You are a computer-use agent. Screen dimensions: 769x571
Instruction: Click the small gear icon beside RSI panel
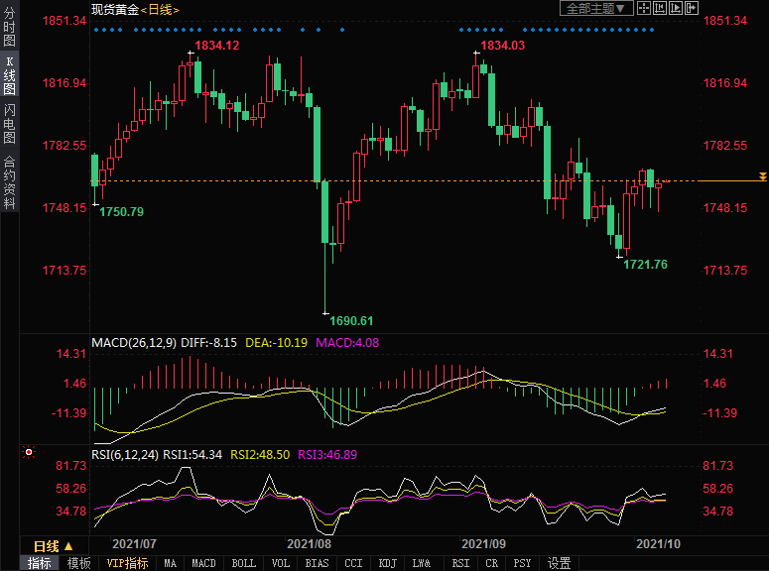click(x=29, y=453)
